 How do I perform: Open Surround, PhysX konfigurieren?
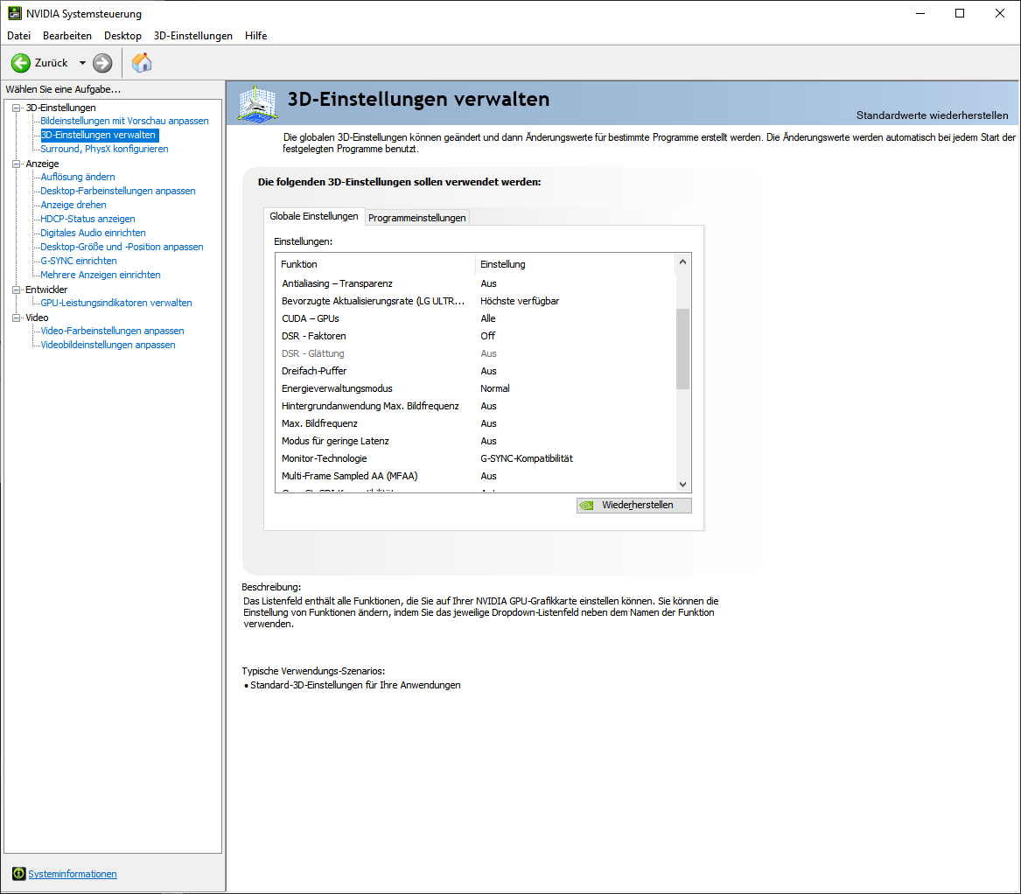[x=104, y=149]
